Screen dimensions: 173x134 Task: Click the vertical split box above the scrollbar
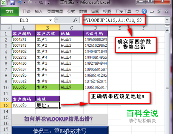[x=167, y=26]
